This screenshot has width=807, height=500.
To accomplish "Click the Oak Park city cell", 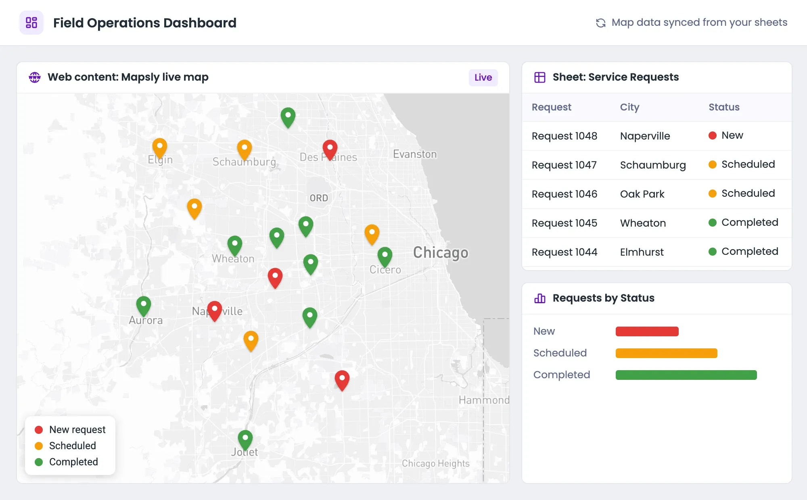I will click(x=642, y=194).
